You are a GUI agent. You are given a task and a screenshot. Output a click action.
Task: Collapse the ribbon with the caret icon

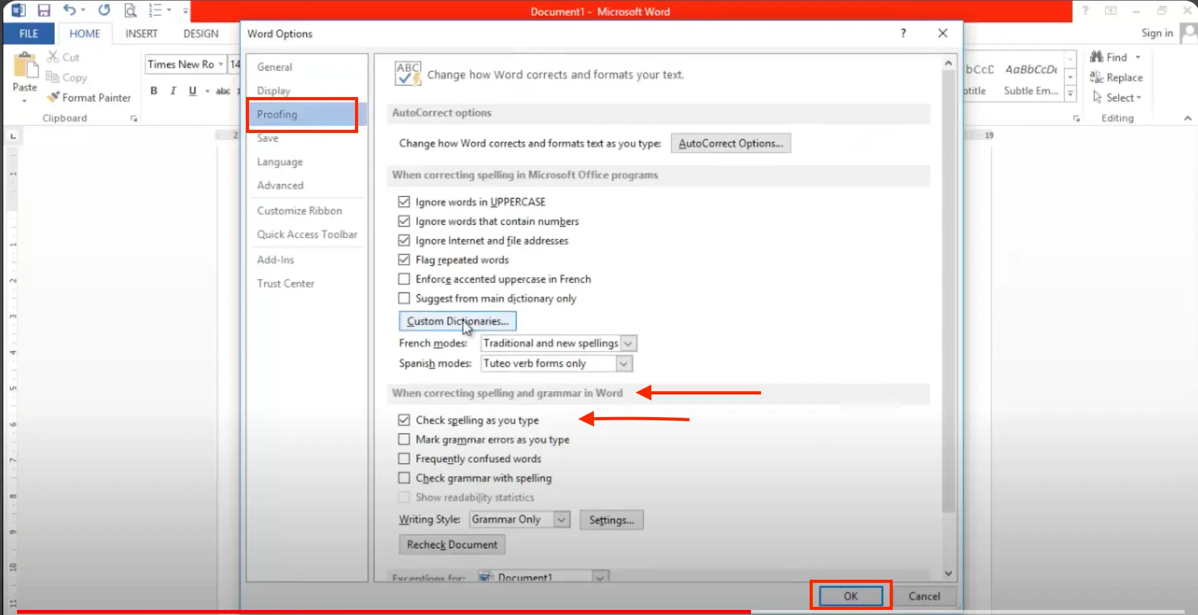pyautogui.click(x=1188, y=118)
